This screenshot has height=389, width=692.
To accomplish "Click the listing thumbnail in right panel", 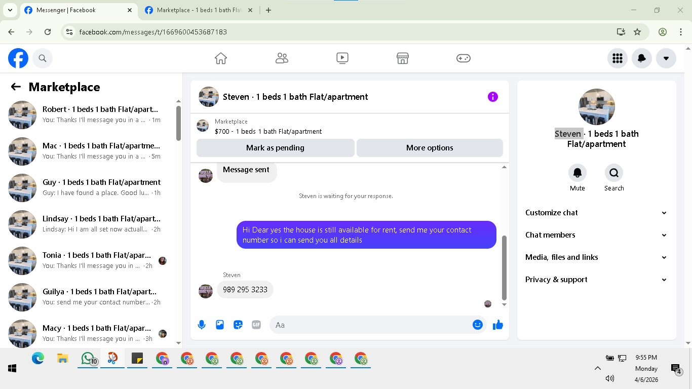I will point(597,107).
